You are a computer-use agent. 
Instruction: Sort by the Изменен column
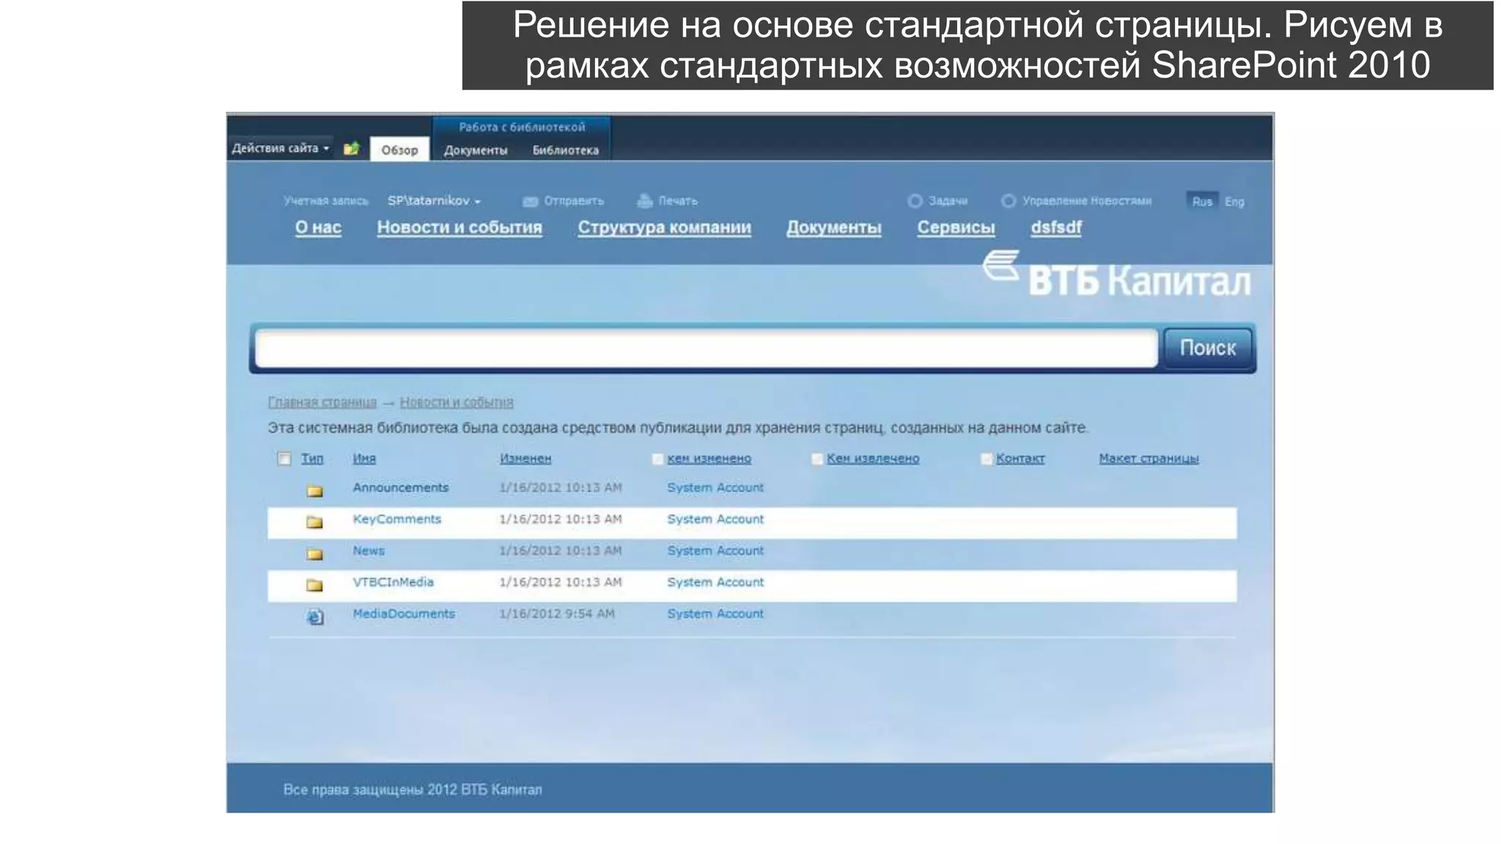click(525, 459)
